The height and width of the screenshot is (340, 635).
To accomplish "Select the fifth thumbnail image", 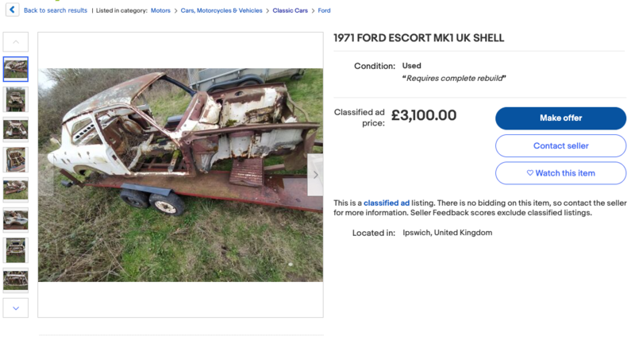I will tap(16, 190).
